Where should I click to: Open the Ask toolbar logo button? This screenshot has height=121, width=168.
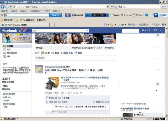click(x=68, y=15)
